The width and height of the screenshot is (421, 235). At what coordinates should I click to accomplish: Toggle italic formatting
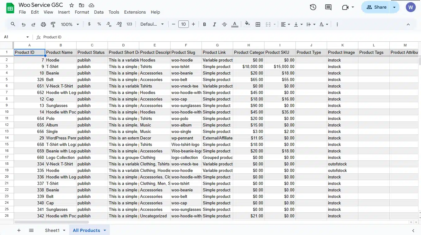(x=215, y=24)
